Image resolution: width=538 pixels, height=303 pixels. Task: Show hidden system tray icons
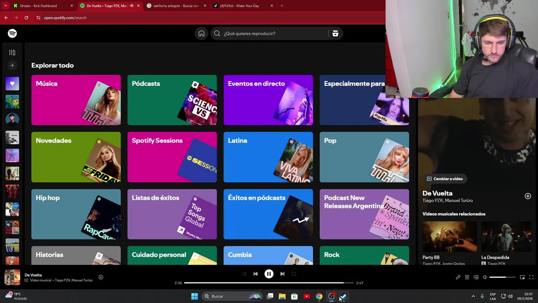coord(473,296)
